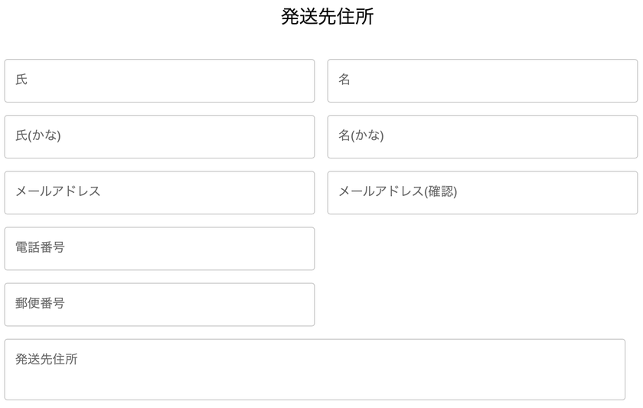Click the メールアドレス placeholder text

pyautogui.click(x=58, y=191)
